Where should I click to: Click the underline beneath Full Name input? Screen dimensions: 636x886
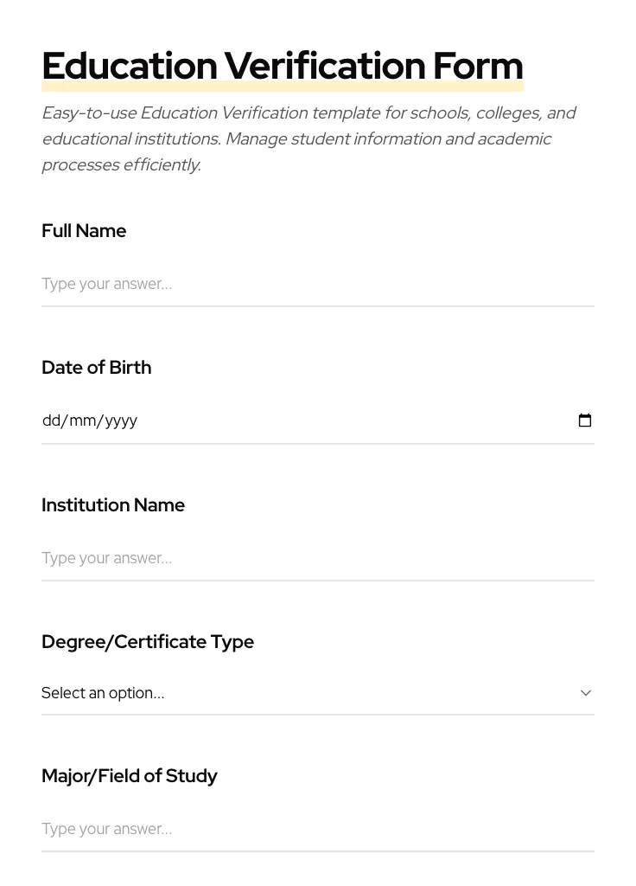318,305
